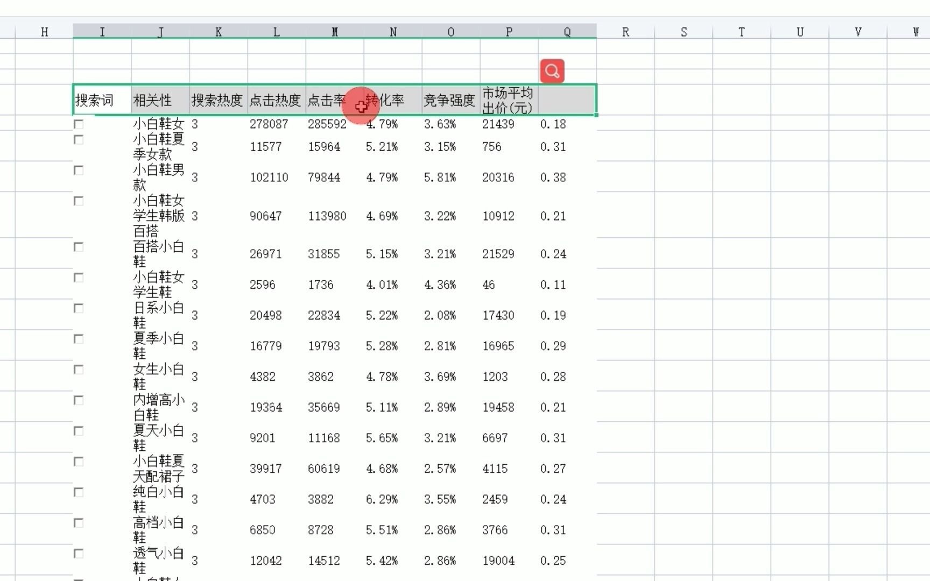
Task: Enable the checkbox for 内增高小白鞋
Action: (x=79, y=400)
